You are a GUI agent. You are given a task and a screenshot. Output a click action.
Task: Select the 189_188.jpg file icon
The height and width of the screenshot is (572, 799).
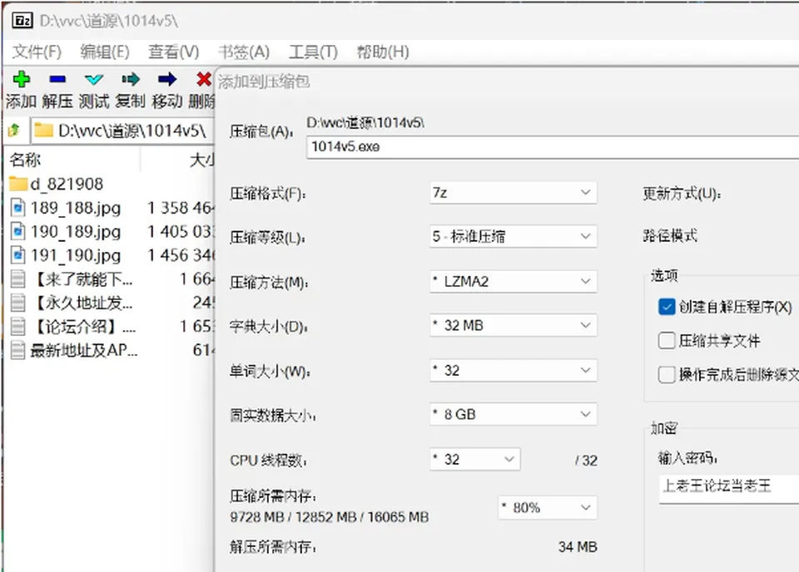tap(18, 208)
